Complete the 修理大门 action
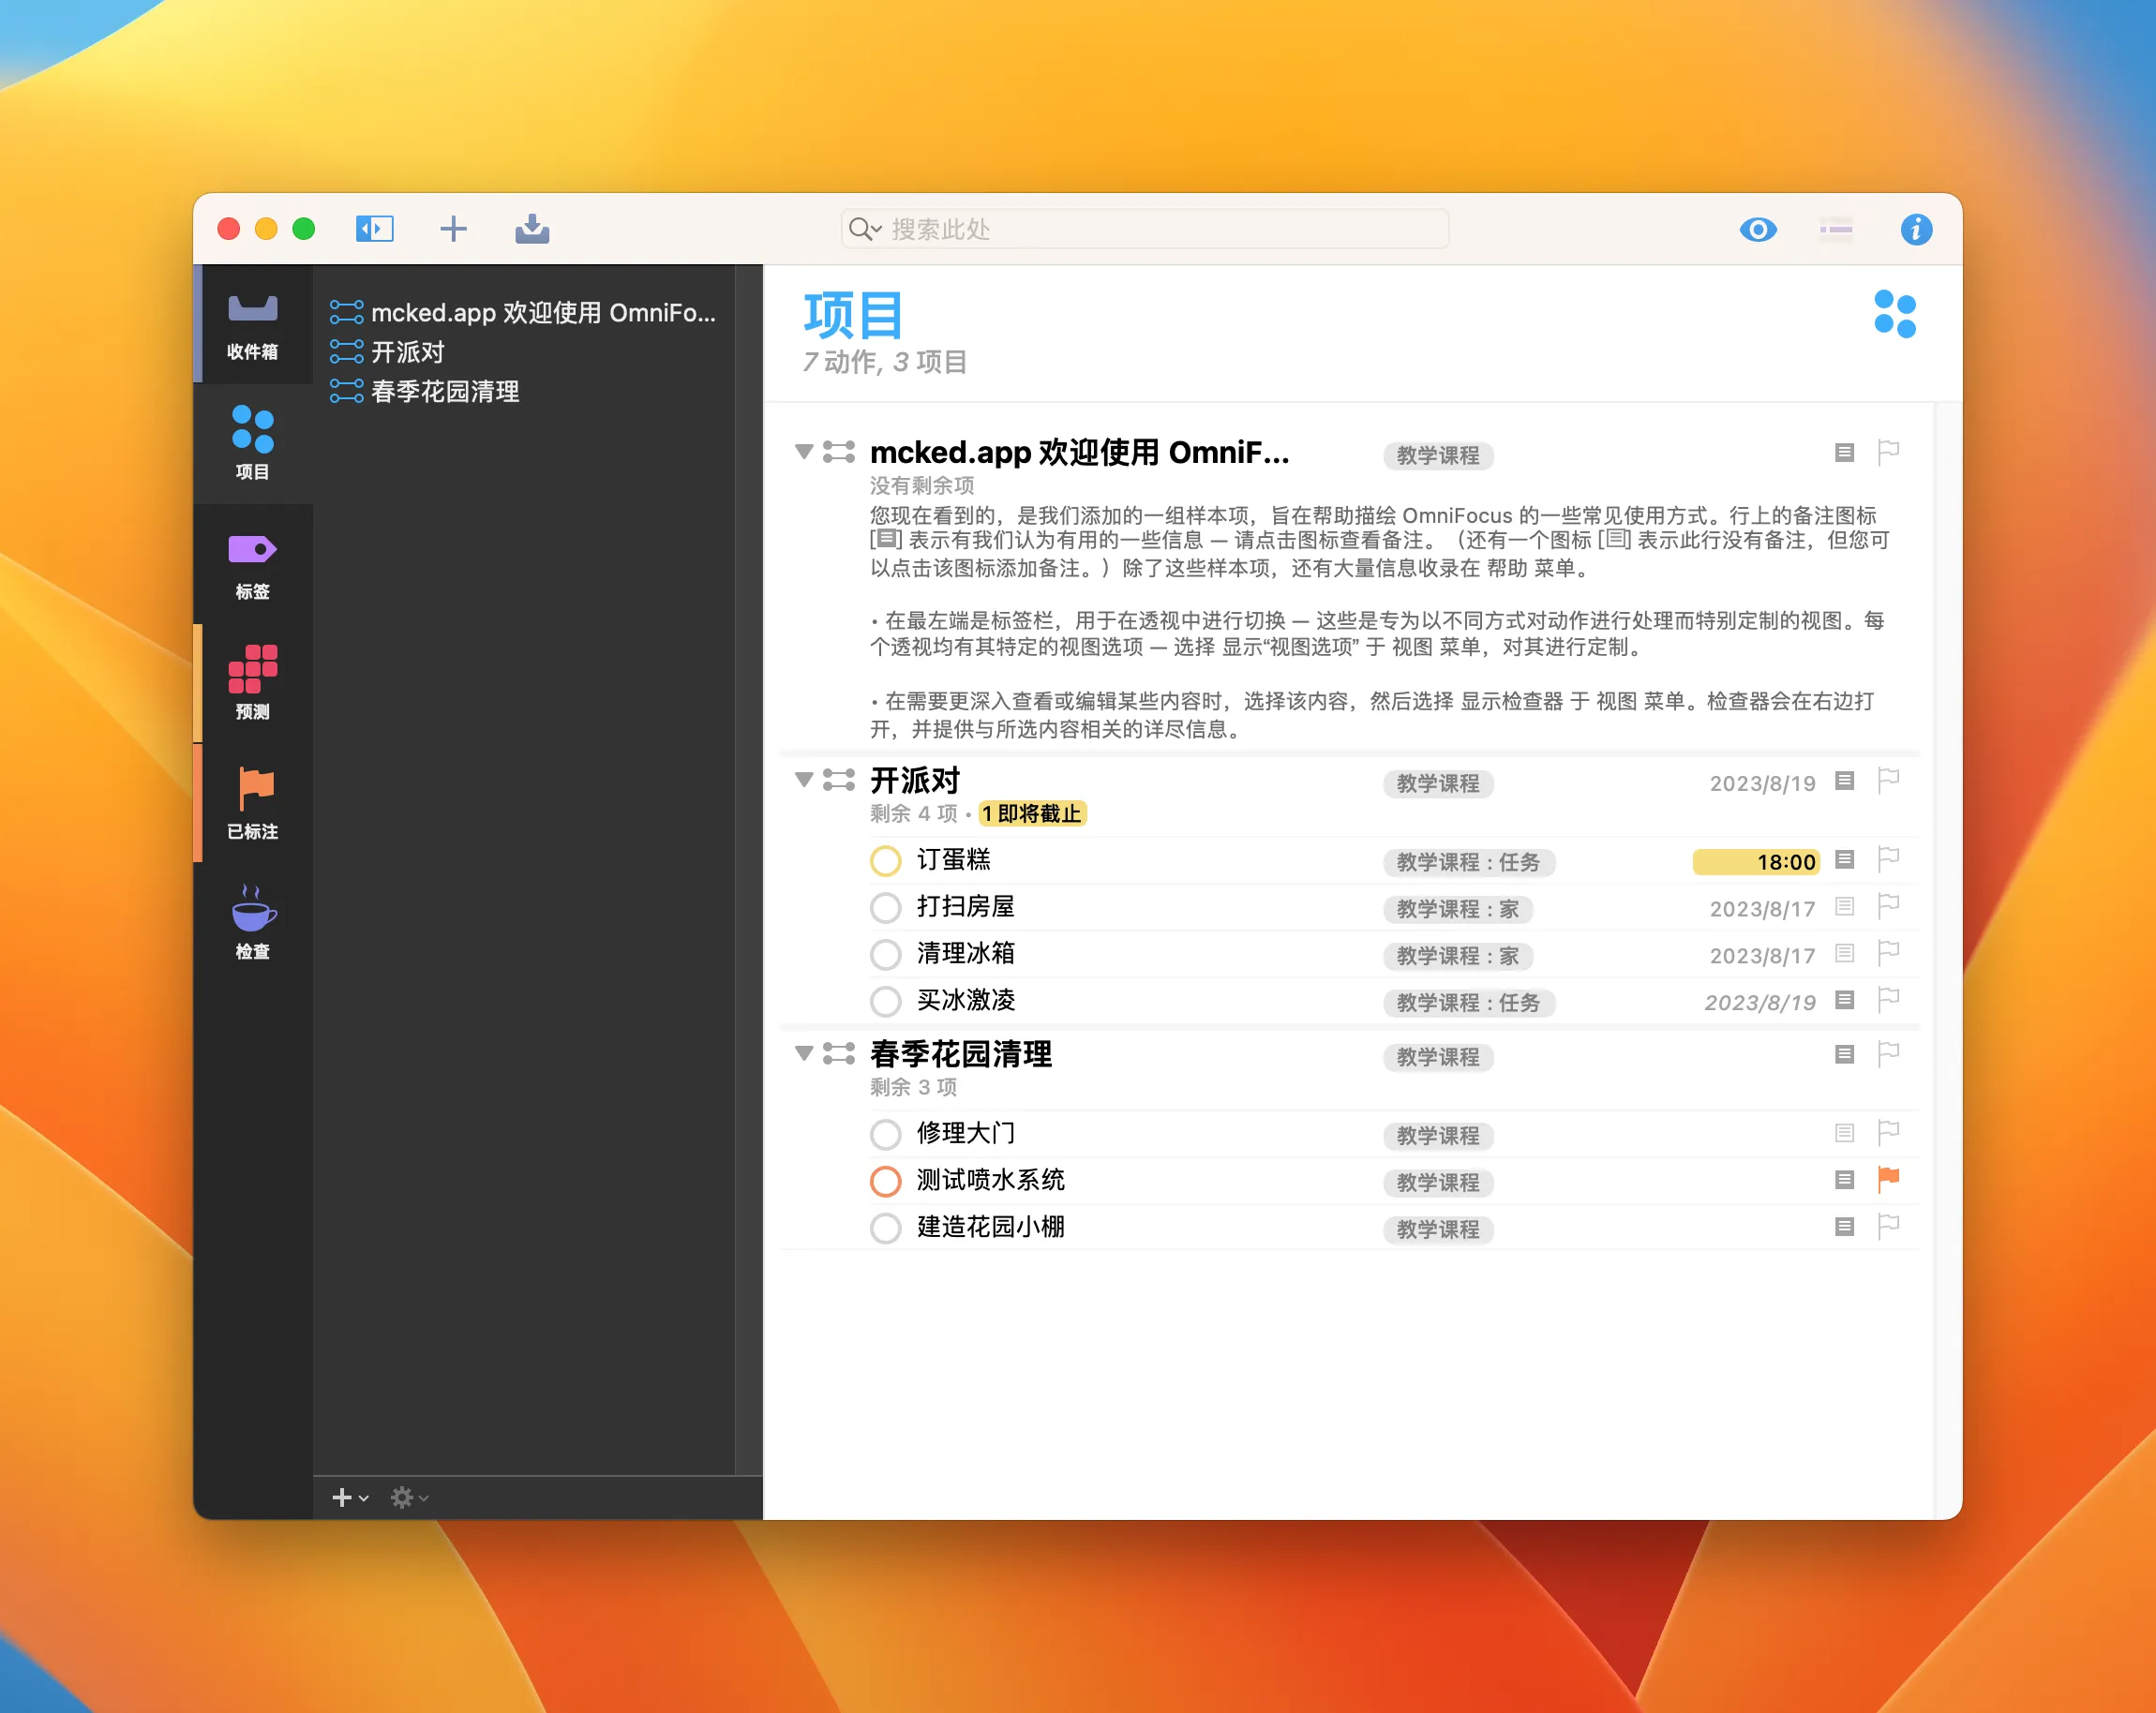 point(885,1134)
